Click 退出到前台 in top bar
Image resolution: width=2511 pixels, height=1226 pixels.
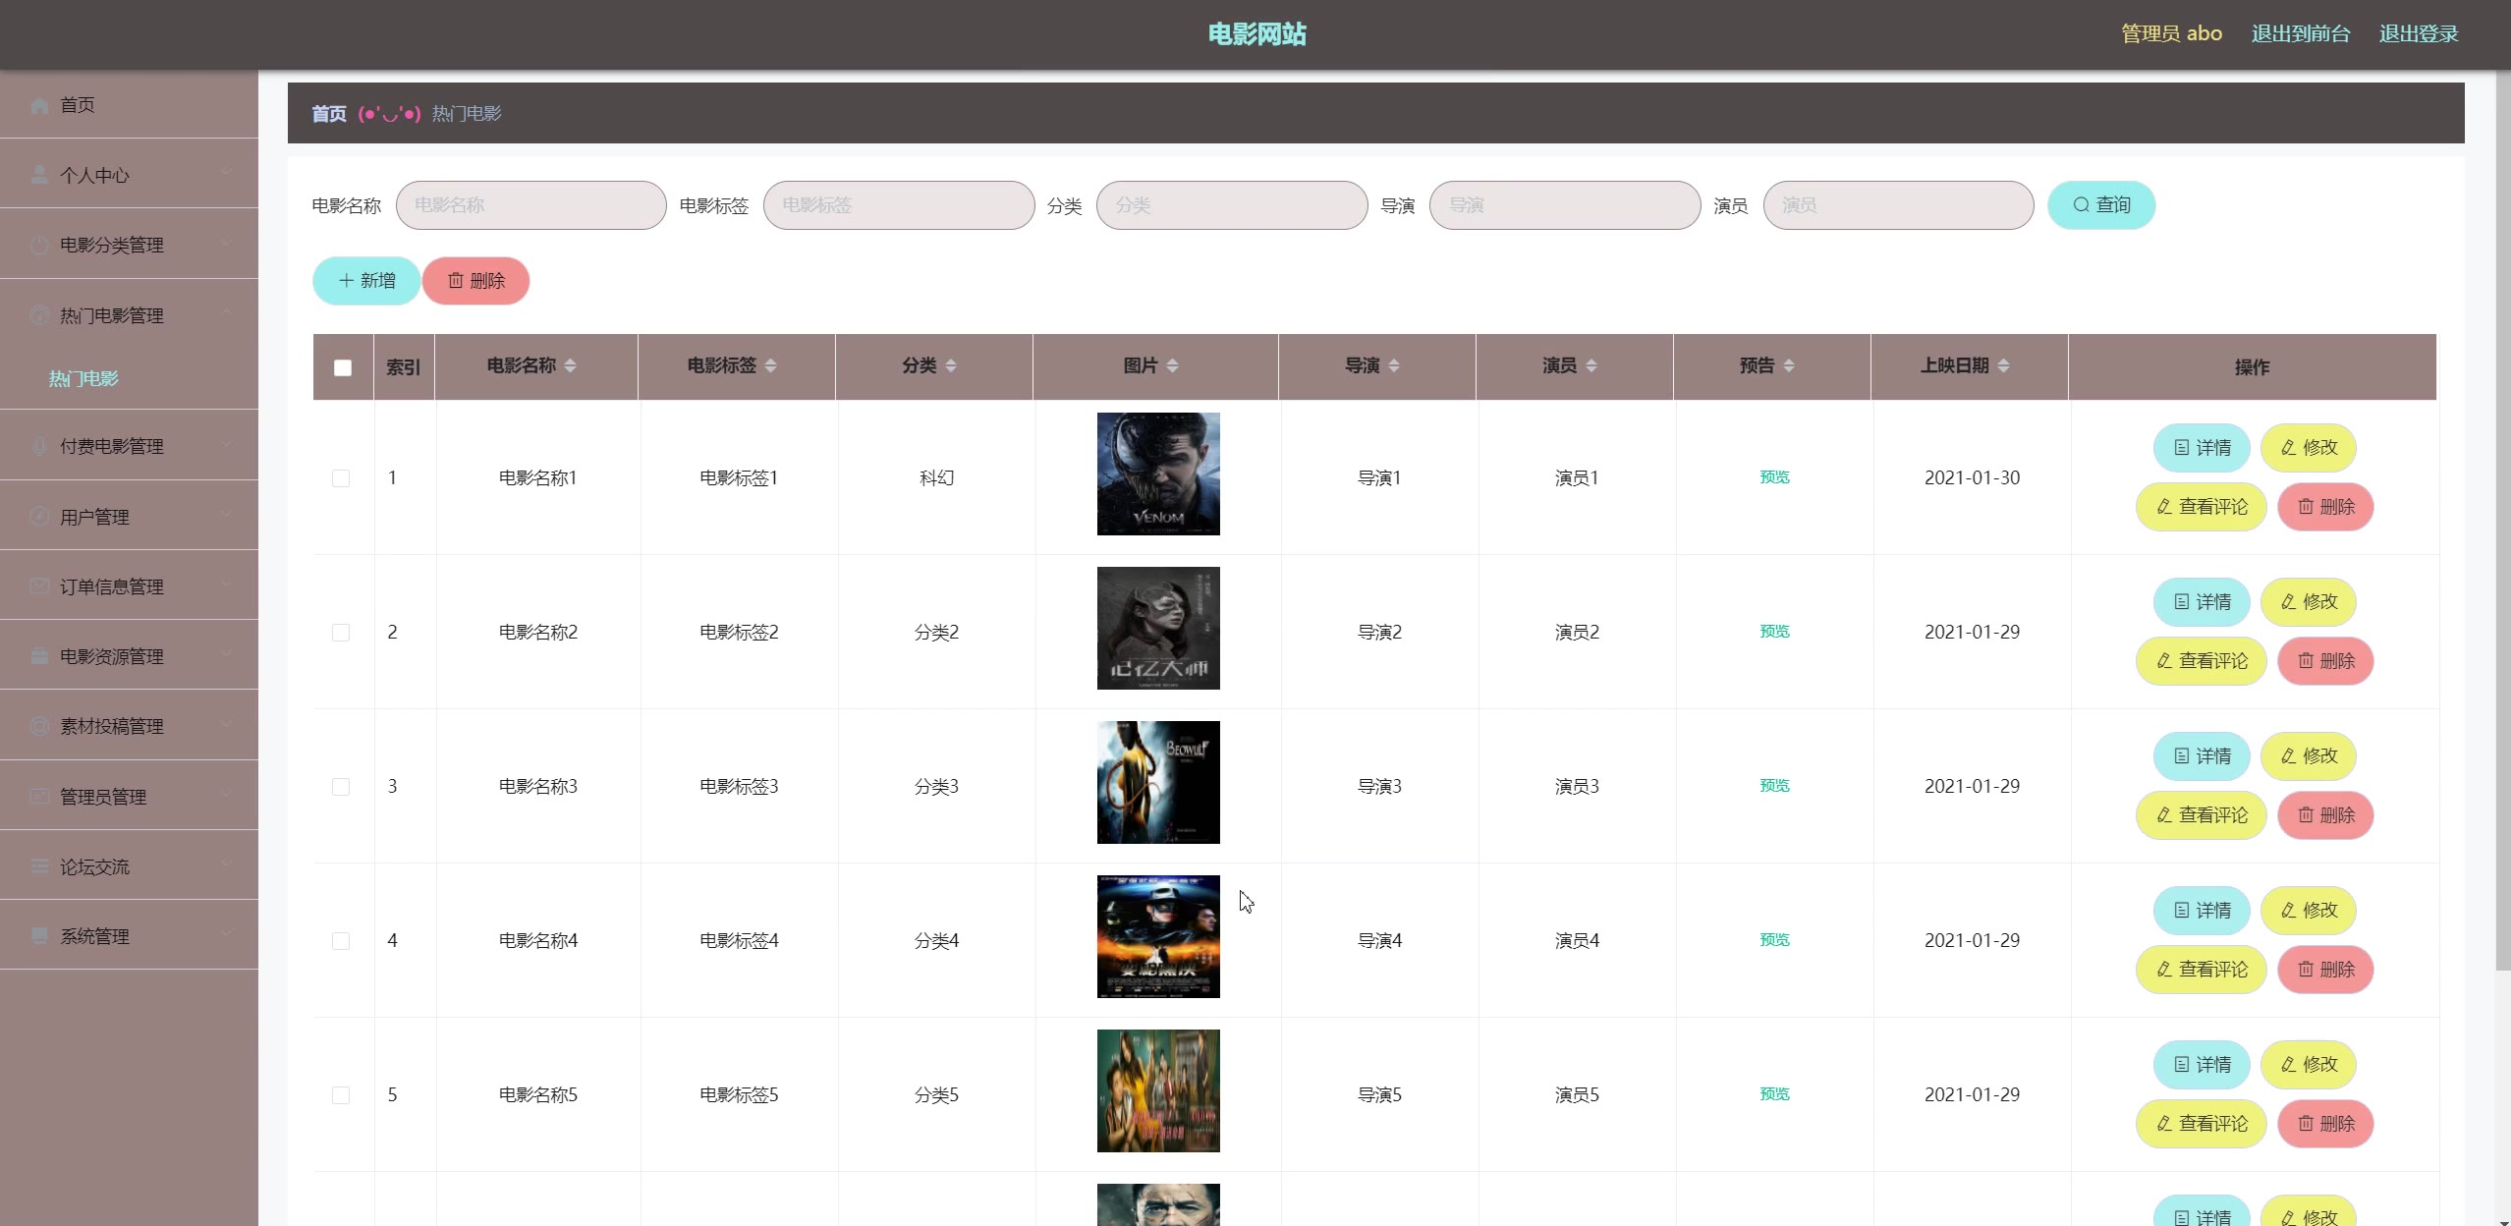point(2300,33)
